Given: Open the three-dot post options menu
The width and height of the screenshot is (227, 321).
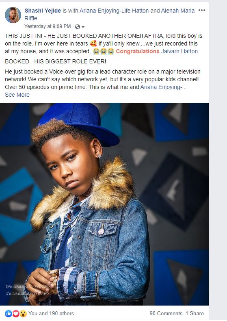Looking at the screenshot, I should pos(202,10).
